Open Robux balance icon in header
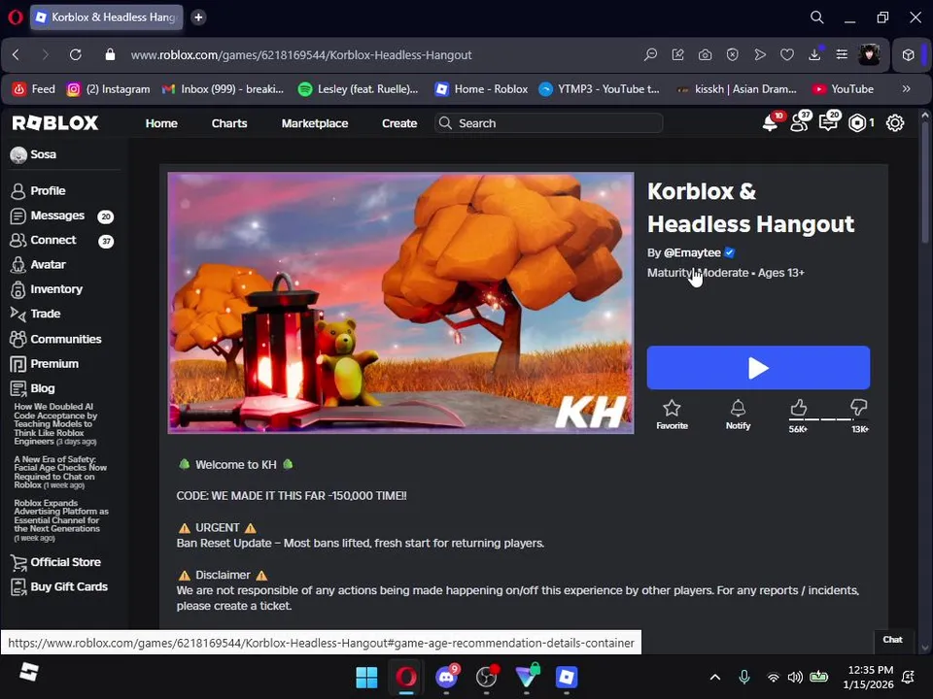Screen dimensions: 933x699 tap(857, 123)
